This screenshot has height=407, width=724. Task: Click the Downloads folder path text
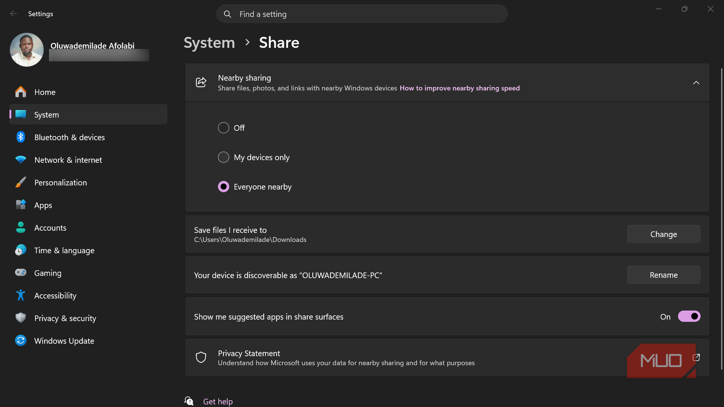point(250,239)
